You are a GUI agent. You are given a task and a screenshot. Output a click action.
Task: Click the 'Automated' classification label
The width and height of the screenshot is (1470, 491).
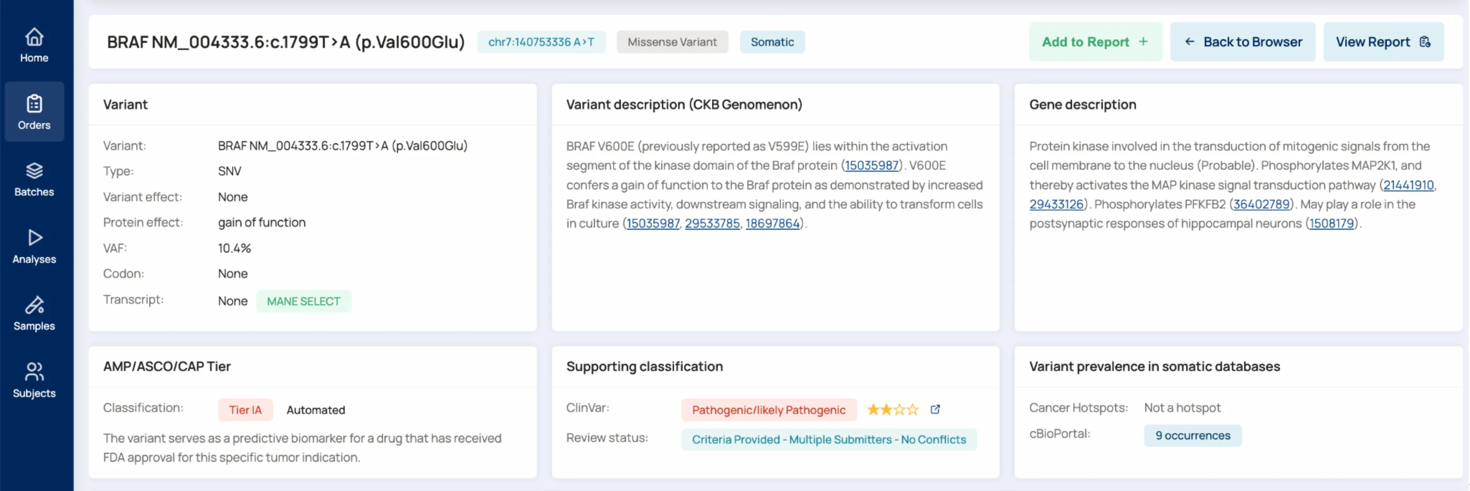click(x=315, y=409)
